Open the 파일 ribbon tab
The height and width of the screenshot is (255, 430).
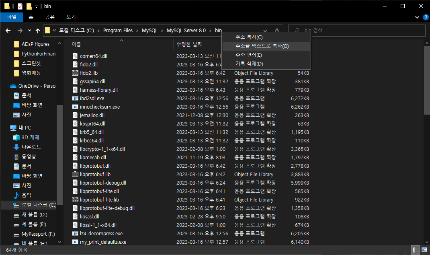point(12,17)
